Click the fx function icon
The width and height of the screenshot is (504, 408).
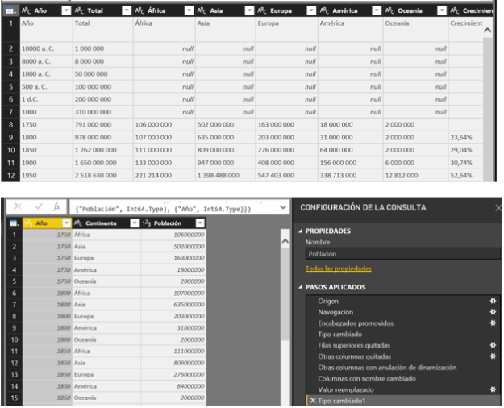56,207
